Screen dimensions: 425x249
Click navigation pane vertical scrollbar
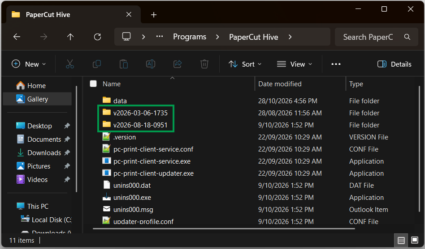(77, 139)
